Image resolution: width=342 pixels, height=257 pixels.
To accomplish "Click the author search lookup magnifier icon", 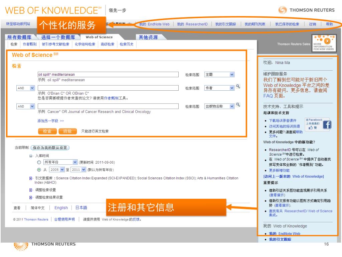I will [x=238, y=87].
